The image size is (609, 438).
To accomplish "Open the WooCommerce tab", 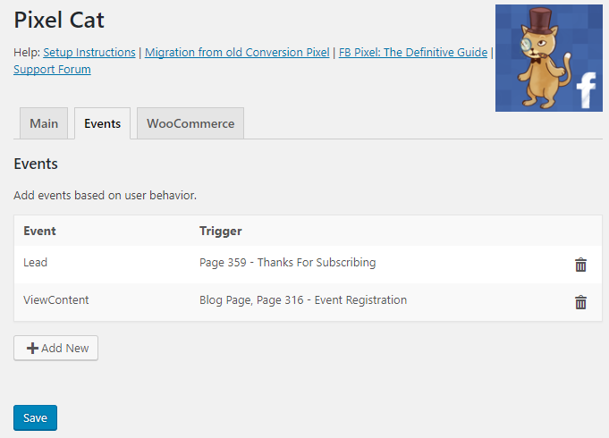I will coord(190,123).
